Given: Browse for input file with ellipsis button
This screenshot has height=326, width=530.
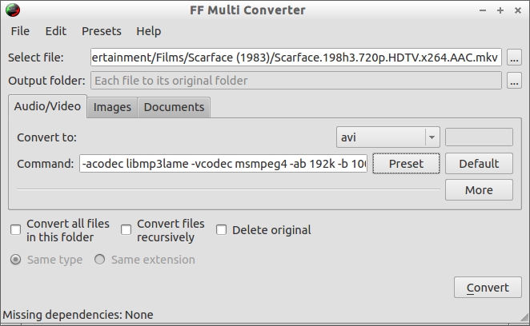Looking at the screenshot, I should pyautogui.click(x=514, y=58).
